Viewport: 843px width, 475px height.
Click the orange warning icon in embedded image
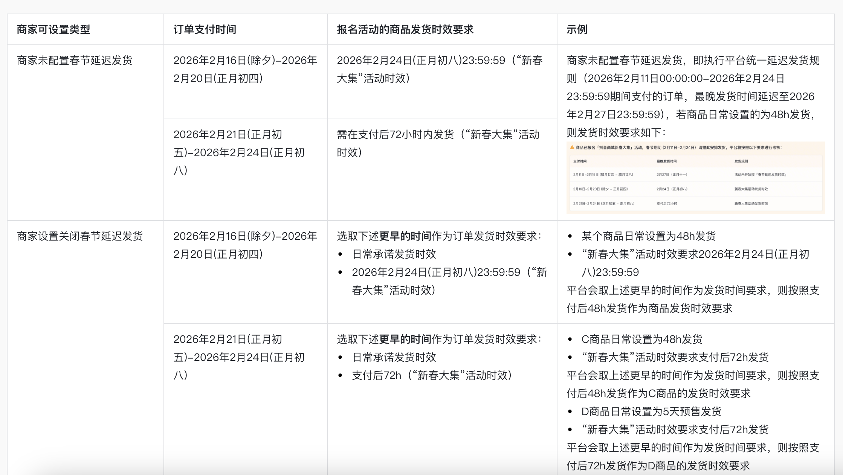[x=572, y=147]
